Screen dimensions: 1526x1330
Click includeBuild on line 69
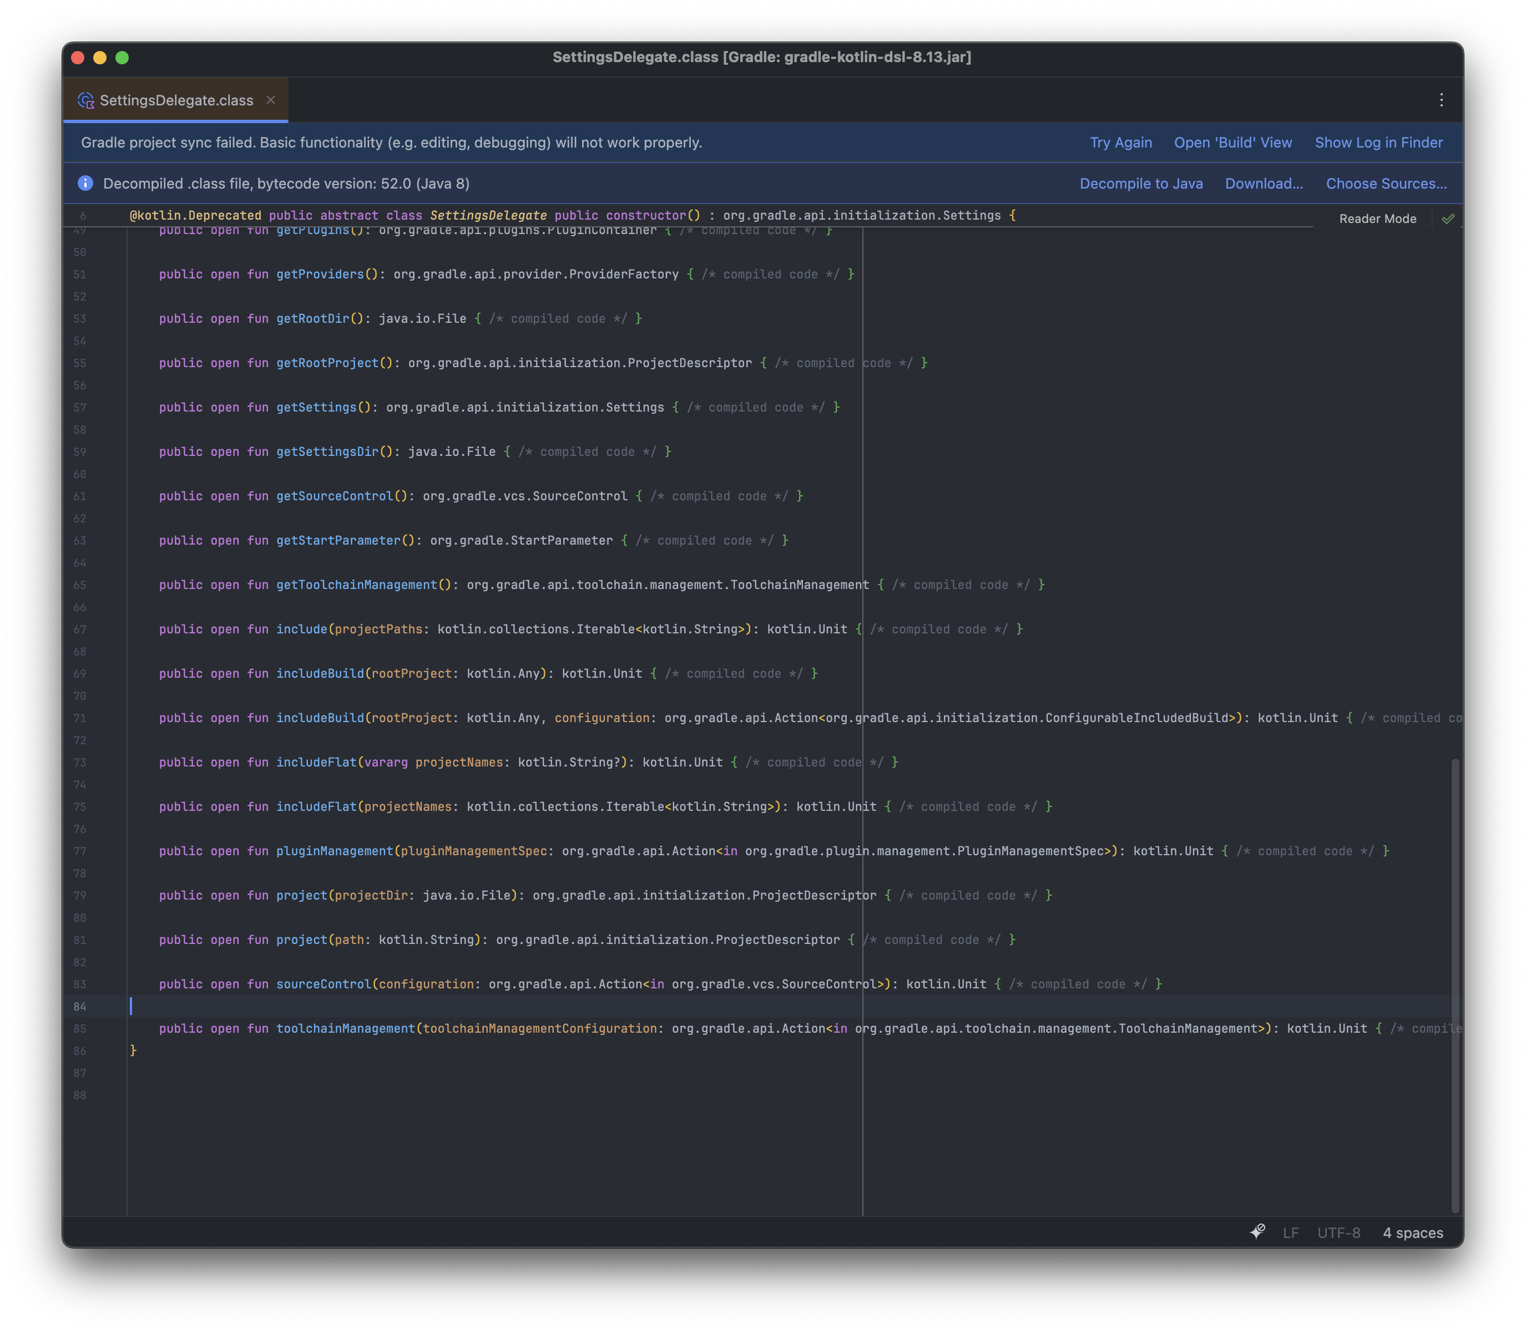320,674
